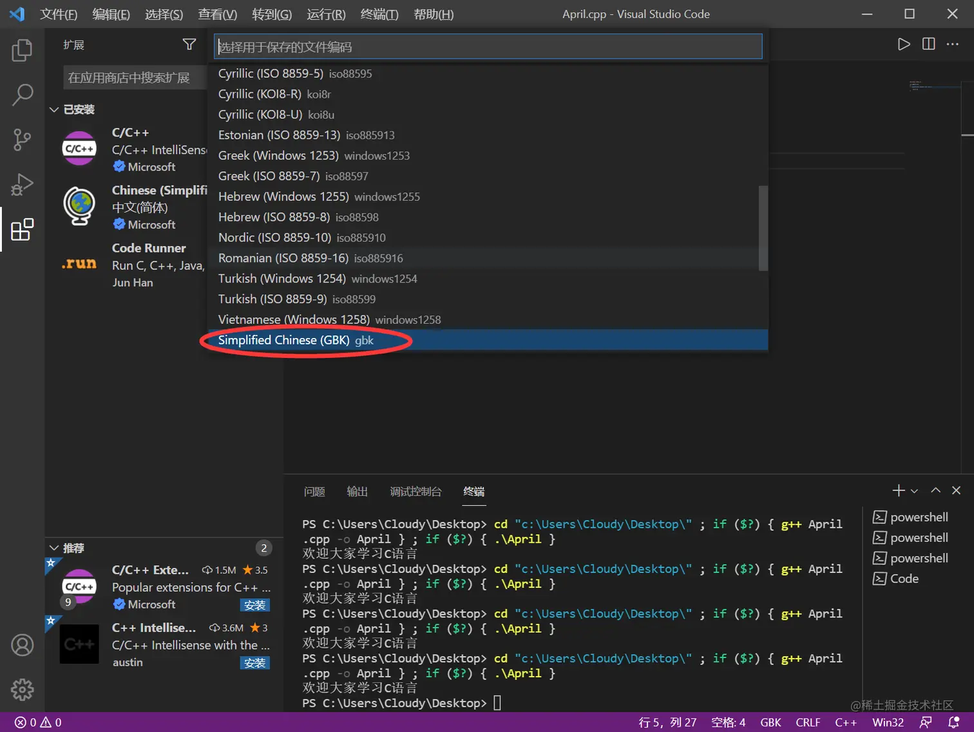Open Run and Debug view icon
Image resolution: width=974 pixels, height=732 pixels.
click(22, 185)
